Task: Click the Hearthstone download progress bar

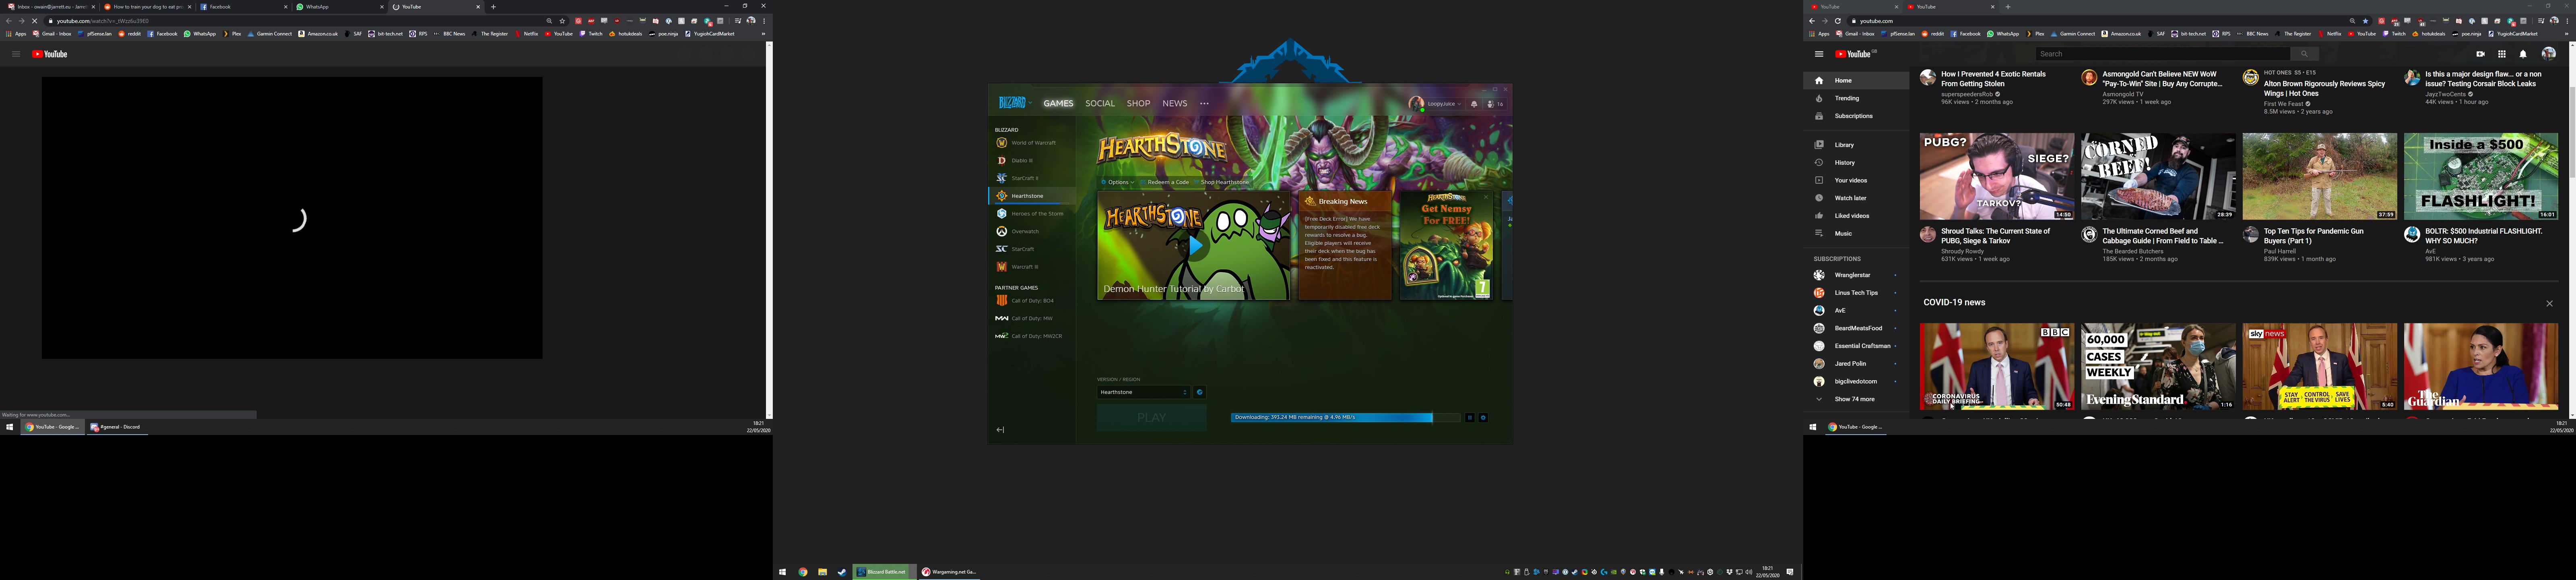Action: (x=1345, y=418)
